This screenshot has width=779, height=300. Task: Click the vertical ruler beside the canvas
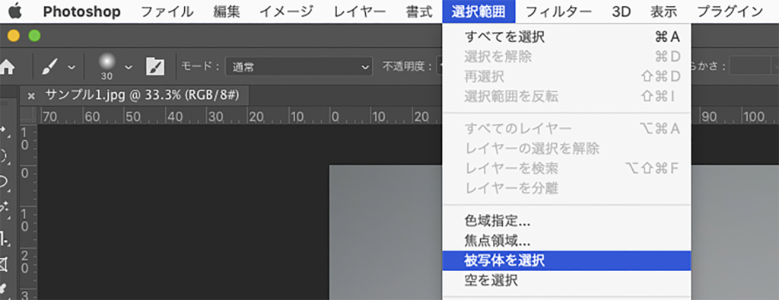pyautogui.click(x=28, y=212)
